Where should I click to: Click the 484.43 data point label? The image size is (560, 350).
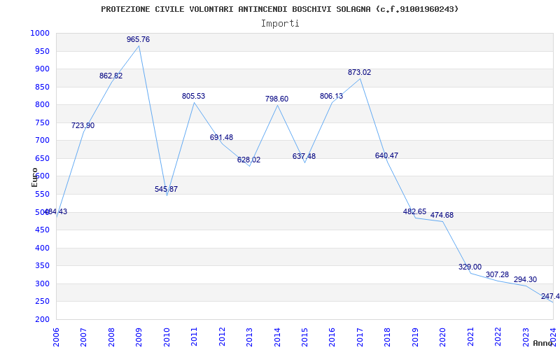click(x=55, y=212)
